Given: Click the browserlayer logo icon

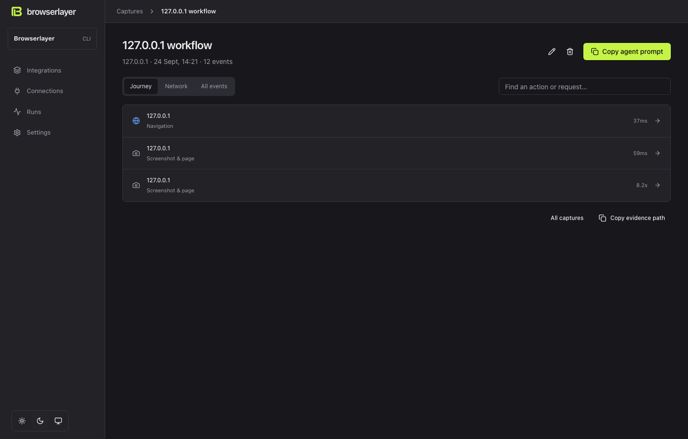Looking at the screenshot, I should click(17, 11).
